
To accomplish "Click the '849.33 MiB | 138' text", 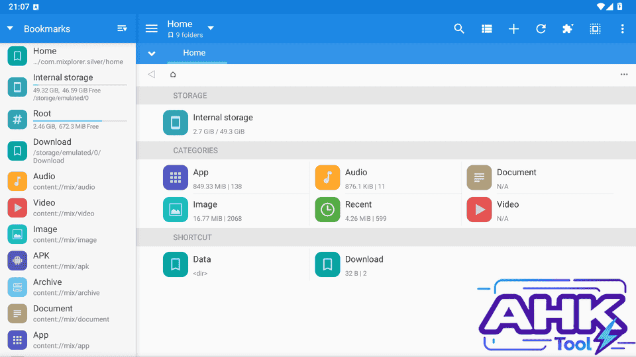I will pos(217,186).
